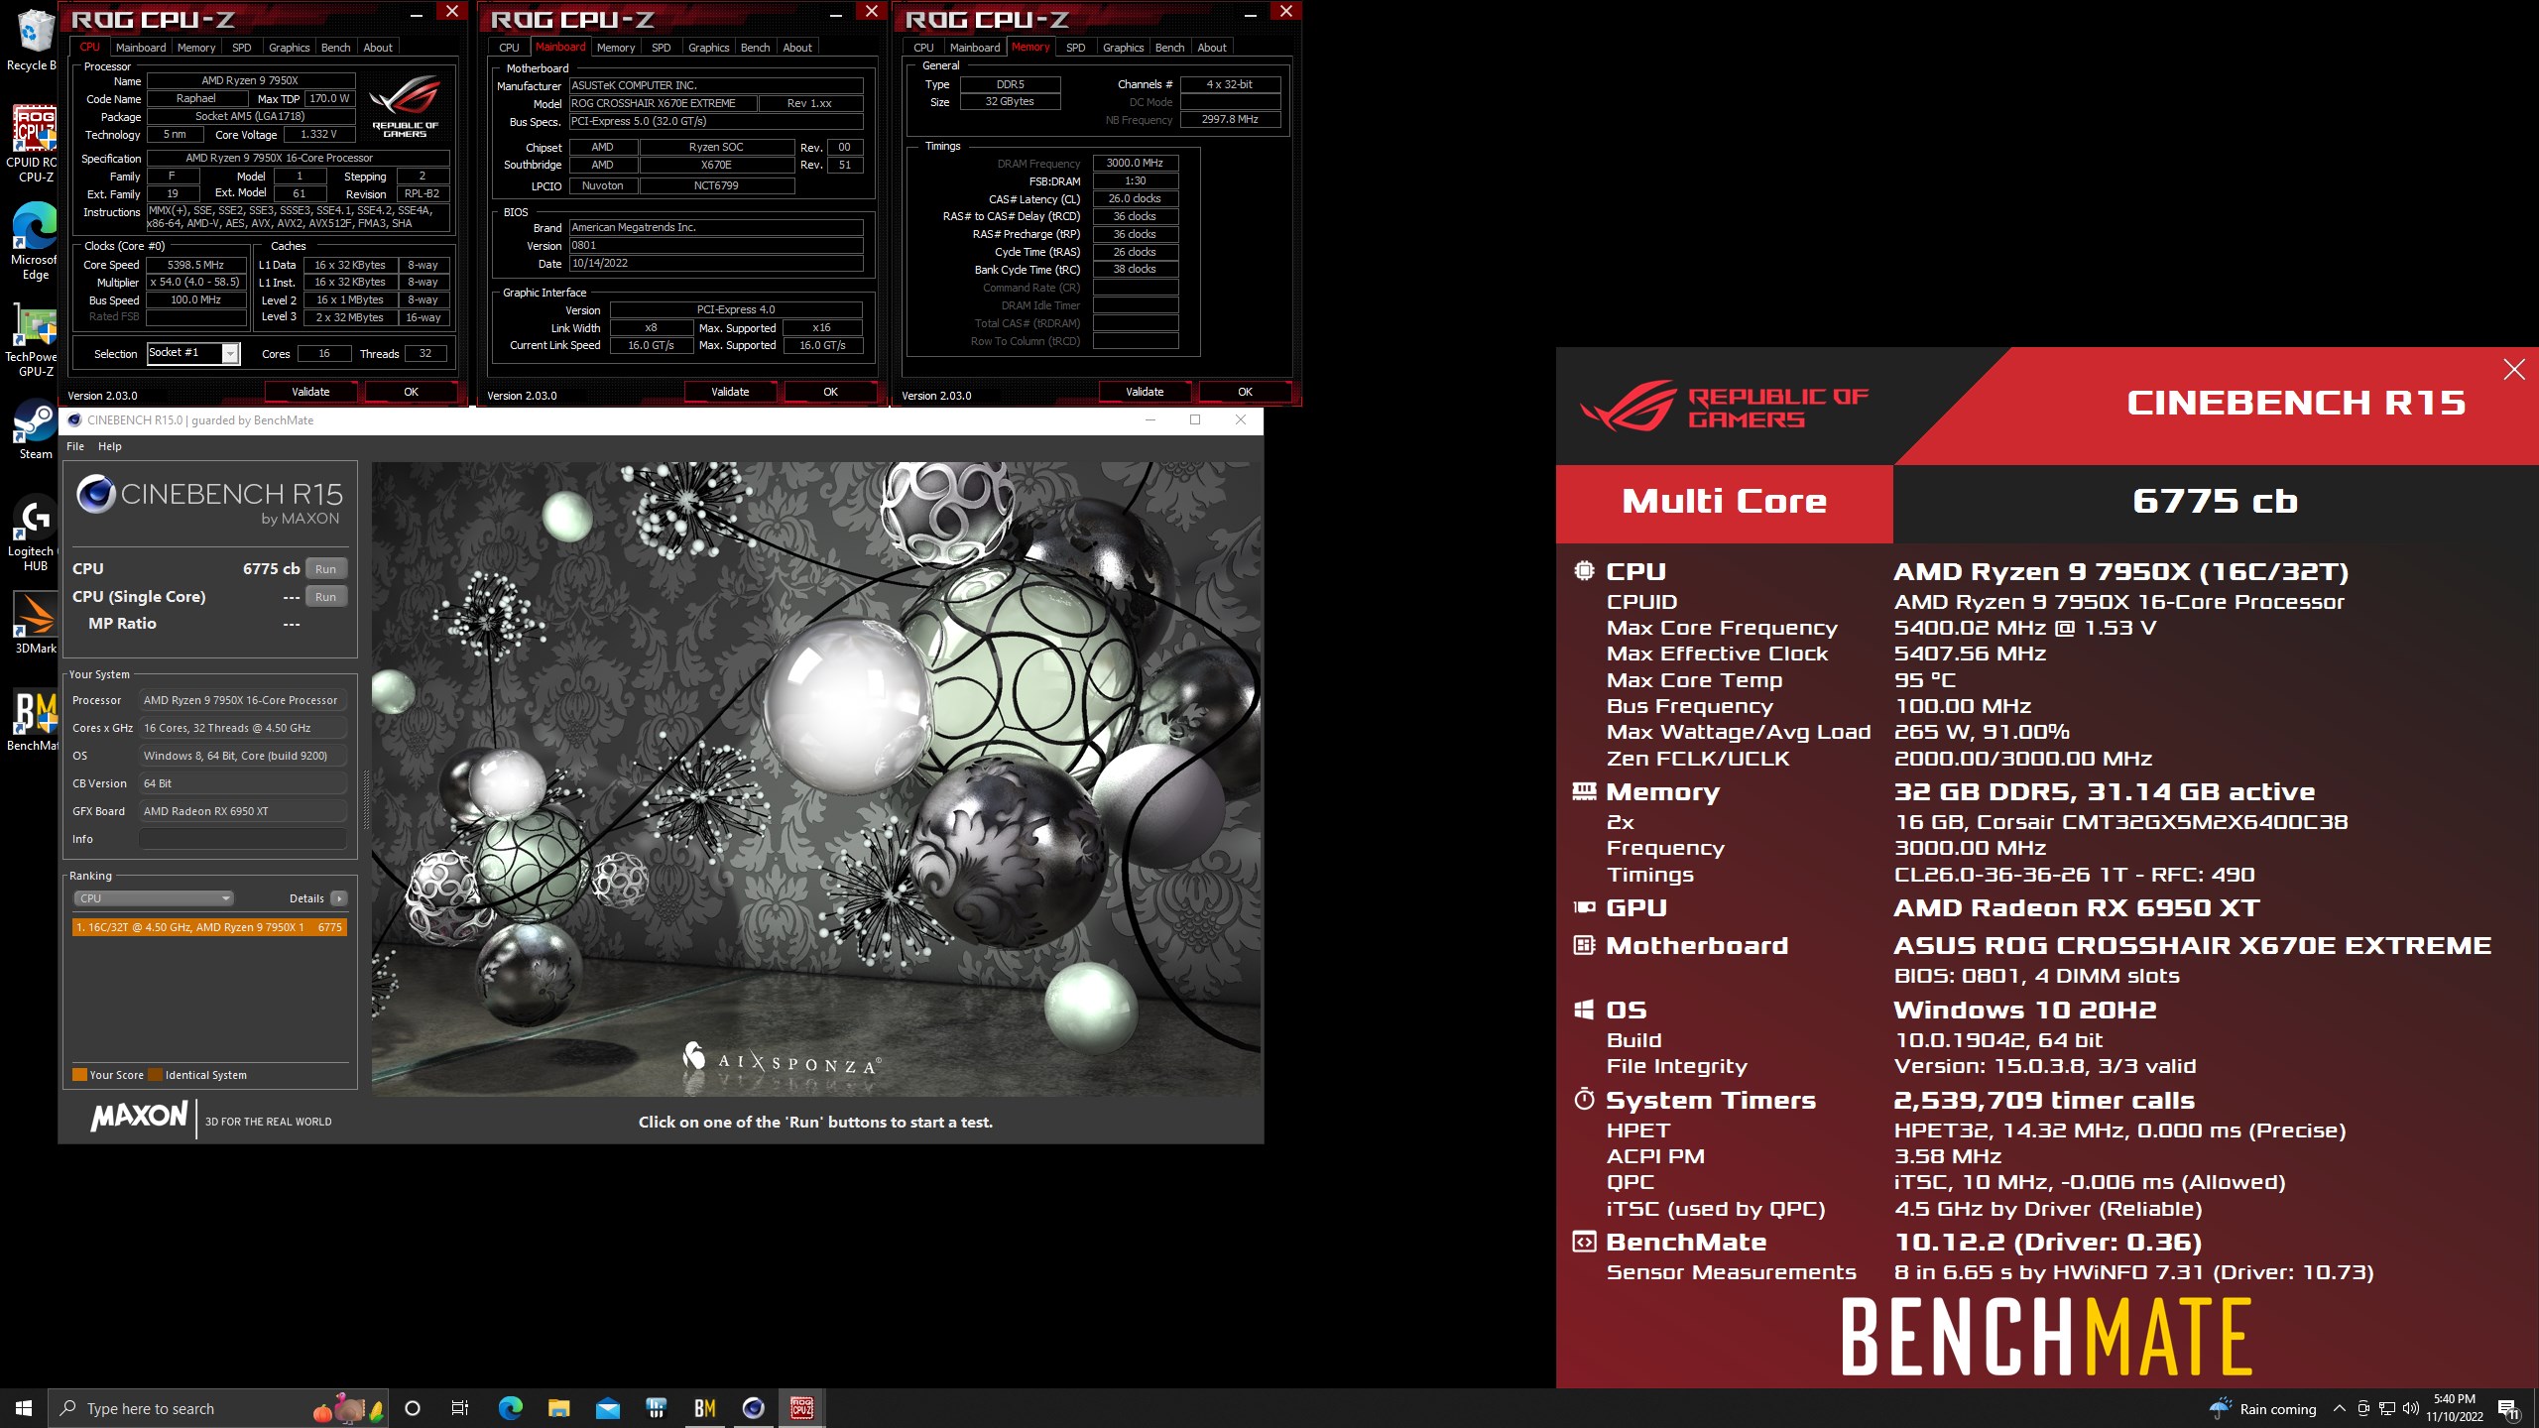This screenshot has width=2539, height=1428.
Task: Open Rain coming weather widget
Action: pos(2263,1408)
